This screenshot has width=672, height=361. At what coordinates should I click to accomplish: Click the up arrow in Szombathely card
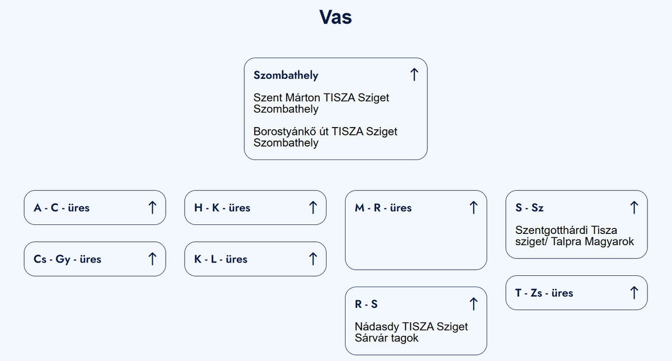[x=414, y=74]
